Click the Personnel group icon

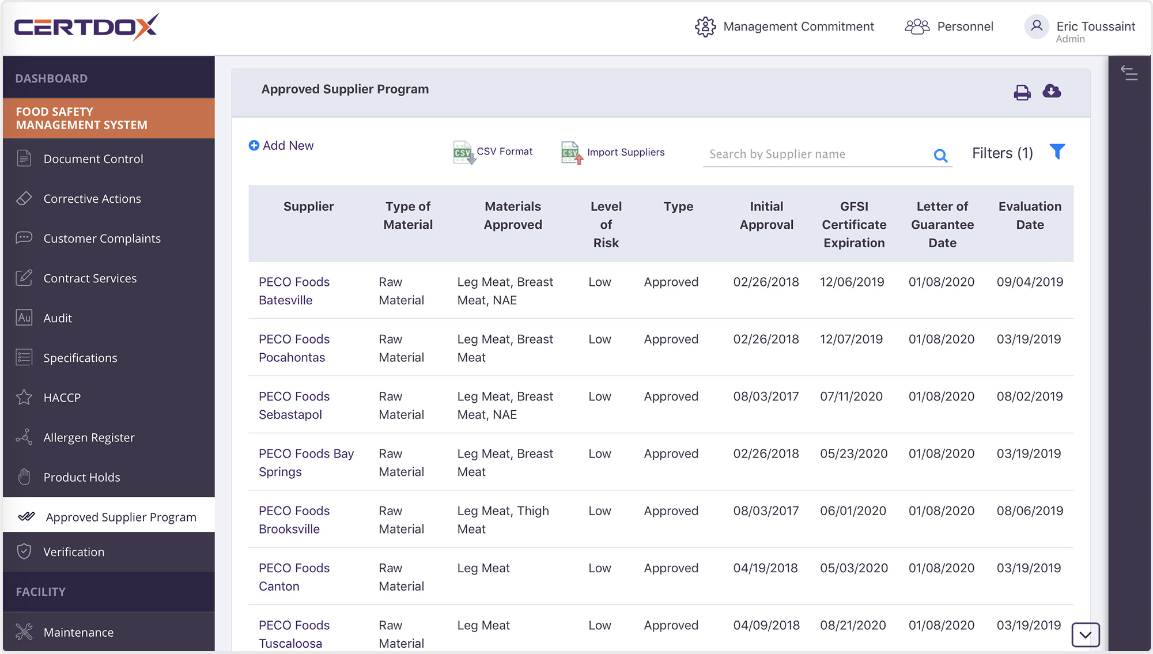click(917, 27)
